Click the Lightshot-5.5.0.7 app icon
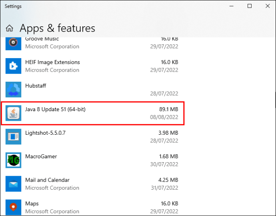 click(x=14, y=137)
